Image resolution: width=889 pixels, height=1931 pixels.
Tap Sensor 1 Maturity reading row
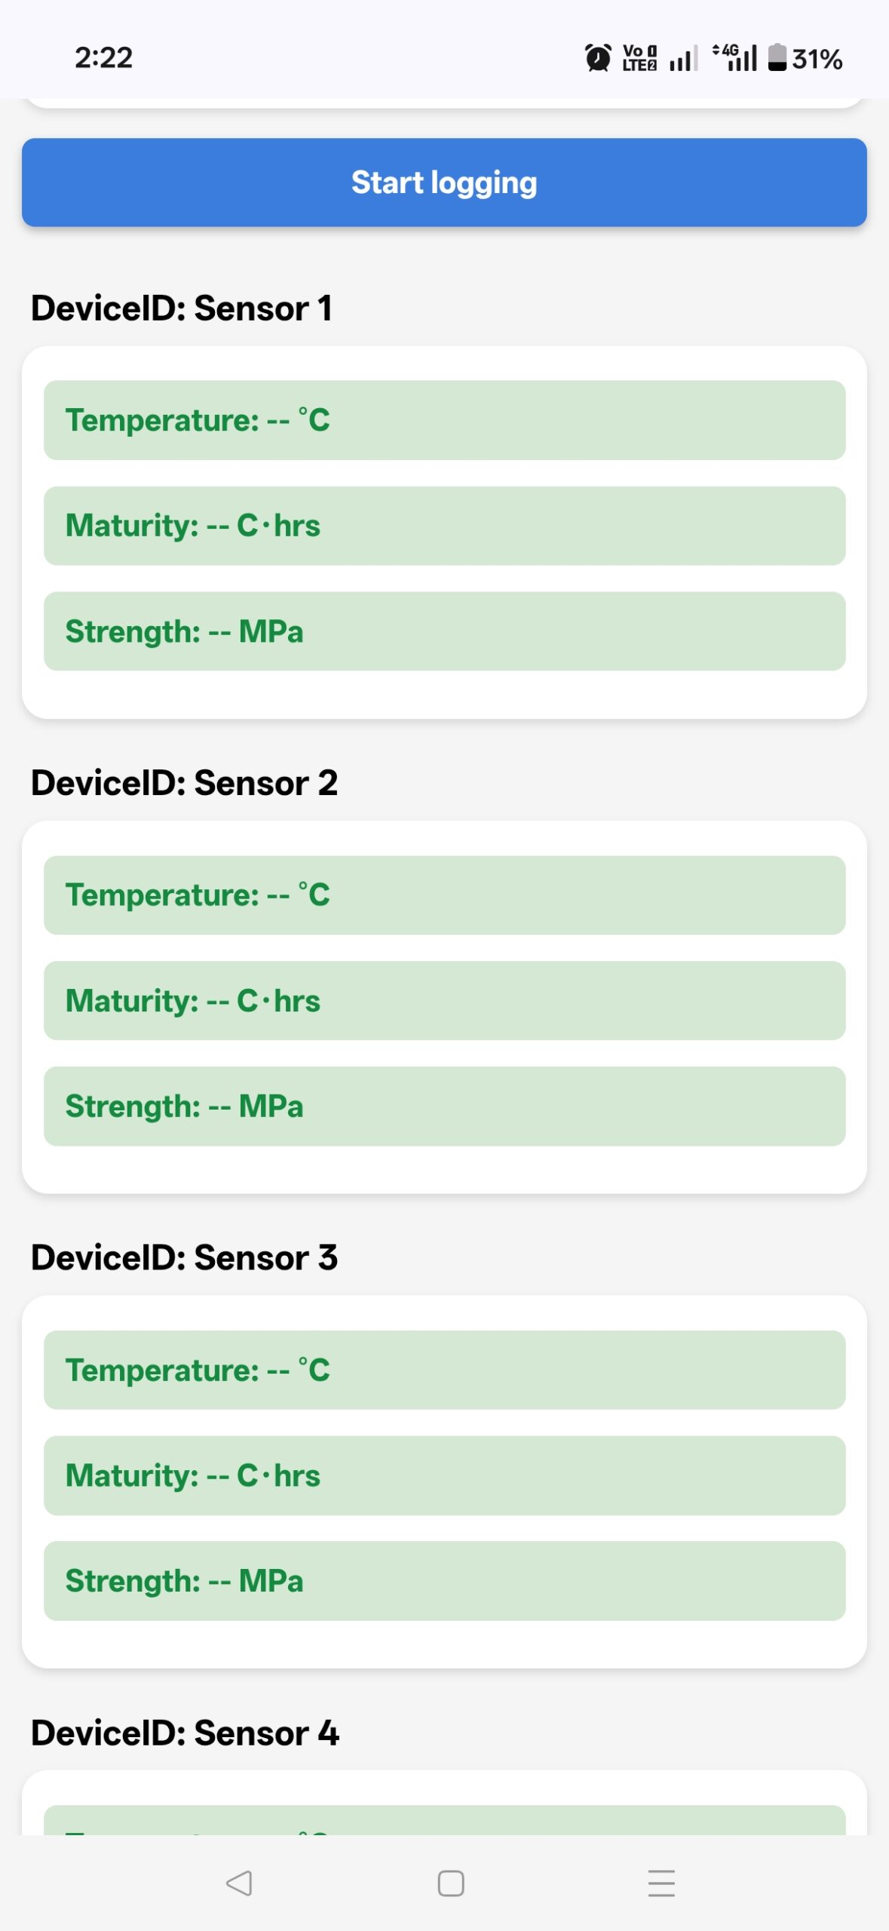(444, 526)
